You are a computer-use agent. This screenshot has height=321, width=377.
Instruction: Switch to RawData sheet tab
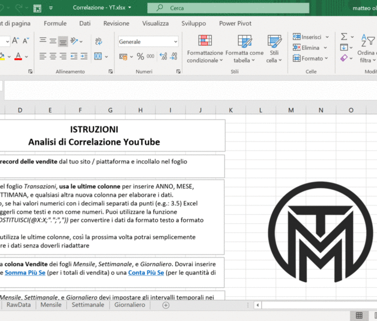19,305
